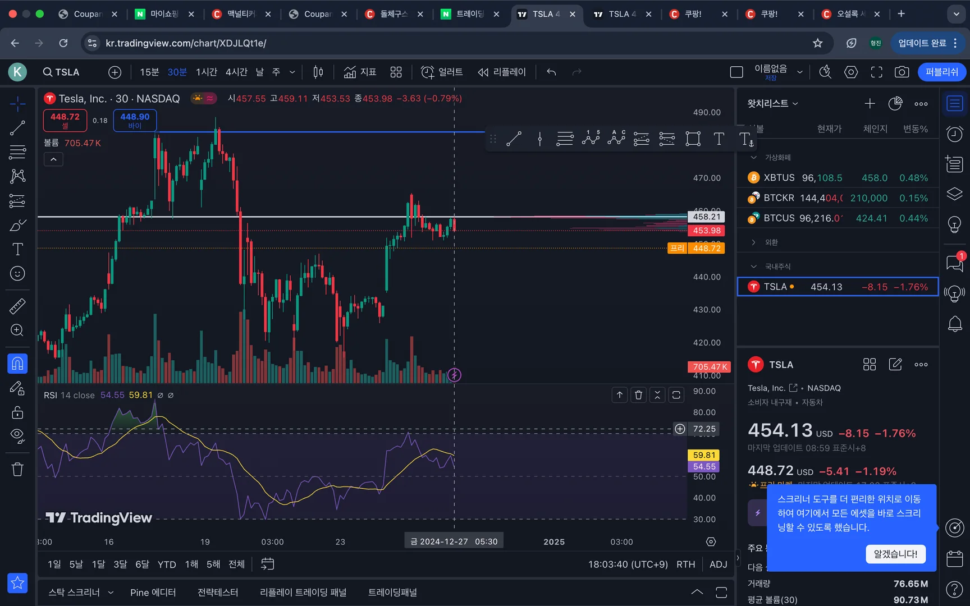Select TSLA row in watchlist
The image size is (970, 606).
click(838, 287)
